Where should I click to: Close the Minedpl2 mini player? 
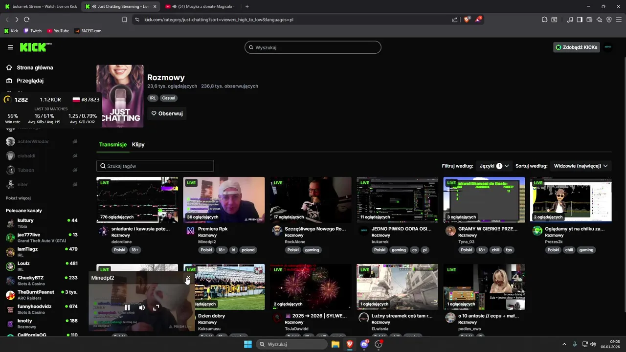188,278
